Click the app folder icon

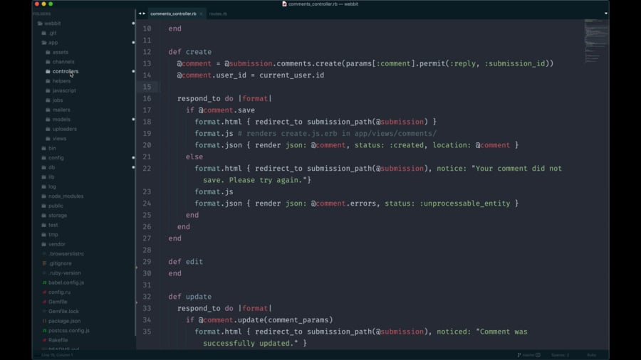(43, 43)
